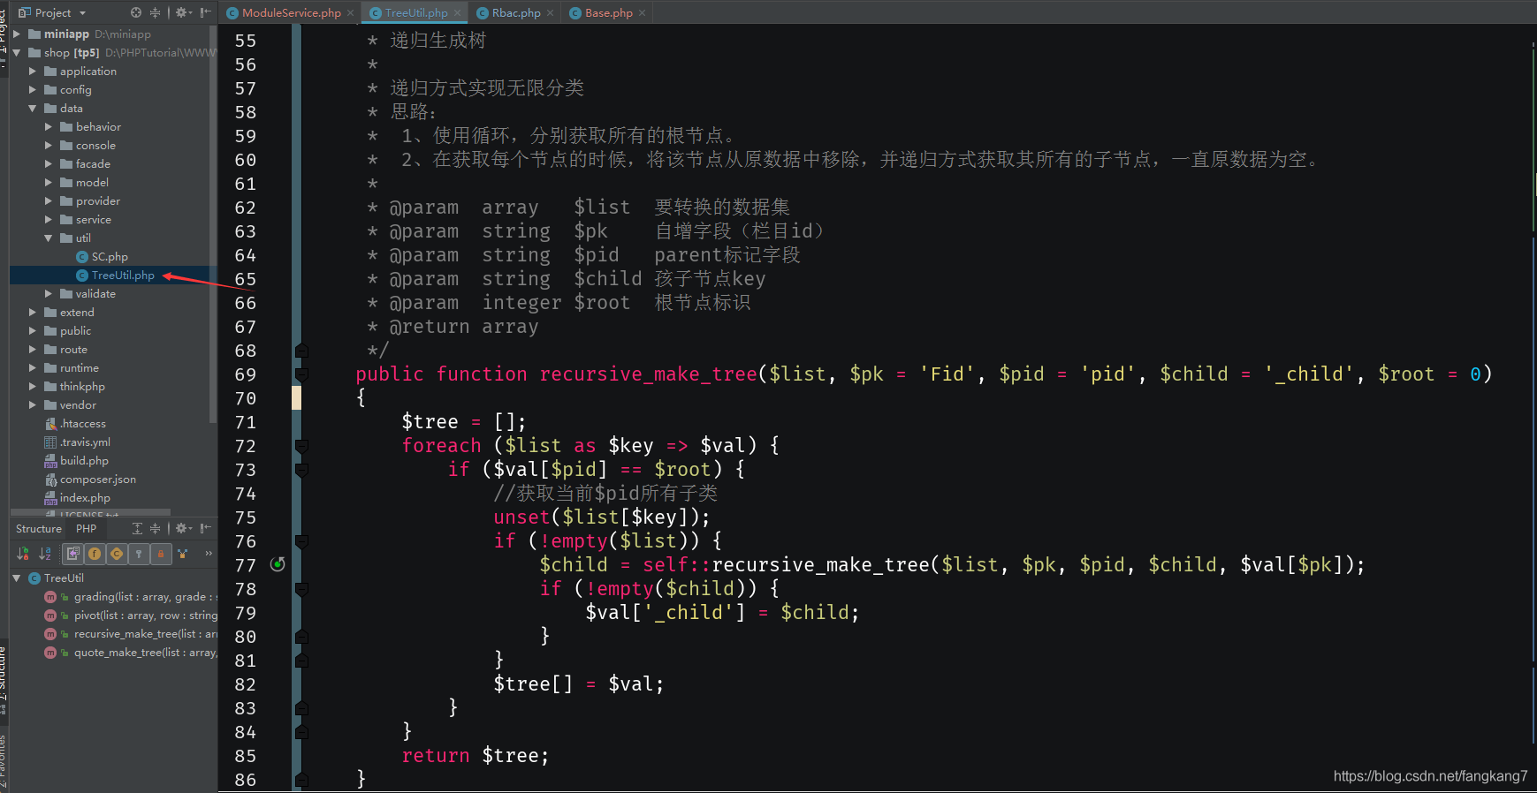Select the PHP tab in Structure panel

point(86,529)
